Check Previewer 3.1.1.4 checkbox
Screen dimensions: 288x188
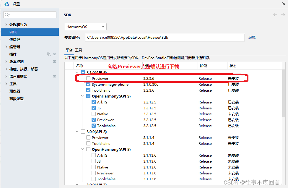88,137
